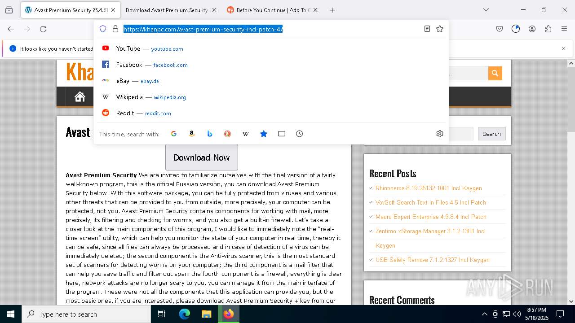Viewport: 575px width, 323px height.
Task: Open Firefox account profile icon
Action: 532,29
